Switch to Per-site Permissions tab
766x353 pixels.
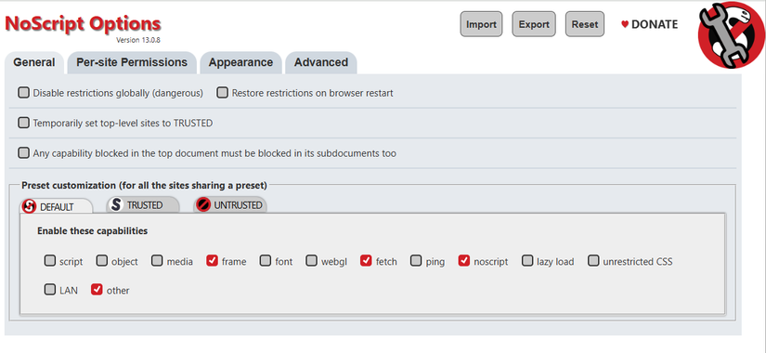coord(132,62)
